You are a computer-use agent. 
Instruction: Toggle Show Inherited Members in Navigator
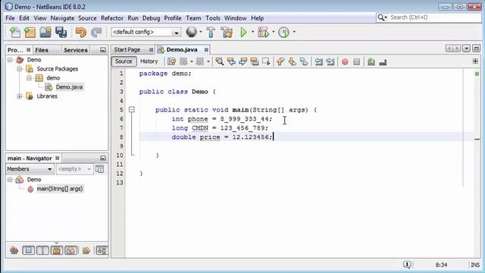14,250
